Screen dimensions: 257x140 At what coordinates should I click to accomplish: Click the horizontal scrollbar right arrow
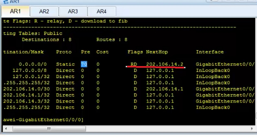coord(252,129)
